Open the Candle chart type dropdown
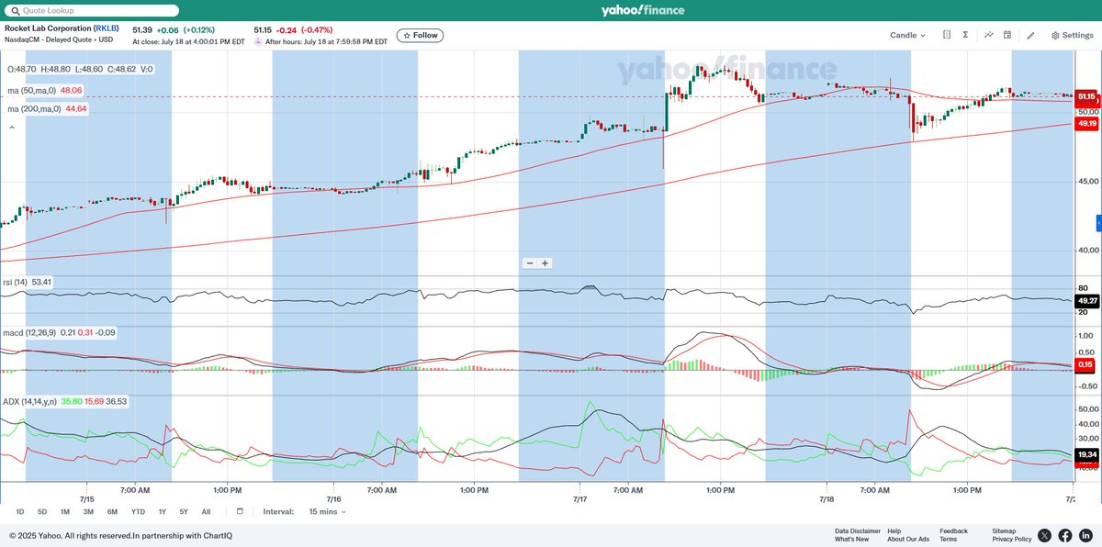Viewport: 1102px width, 547px height. coord(907,35)
